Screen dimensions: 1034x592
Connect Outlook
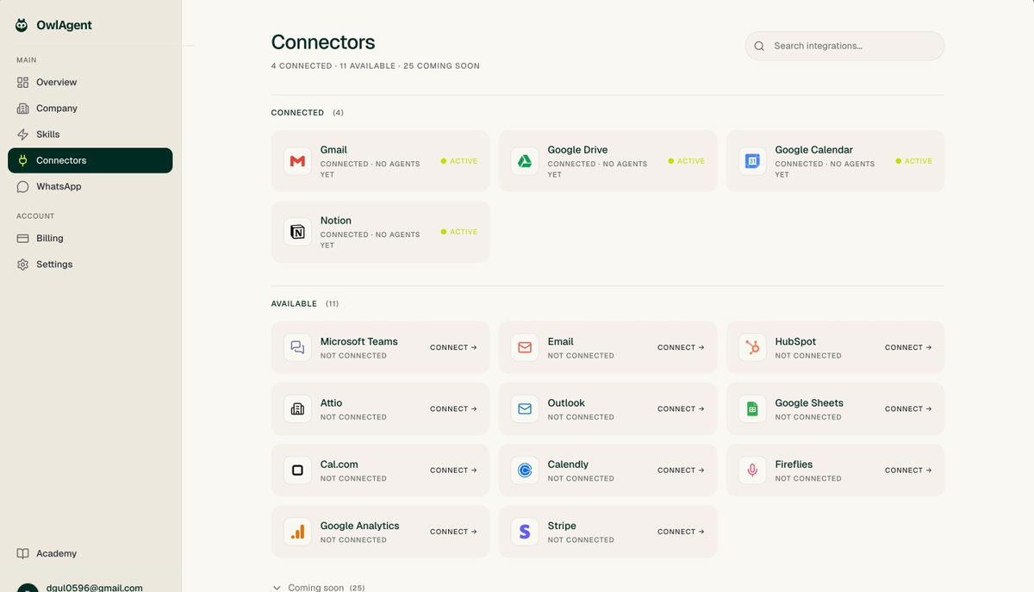pyautogui.click(x=681, y=408)
